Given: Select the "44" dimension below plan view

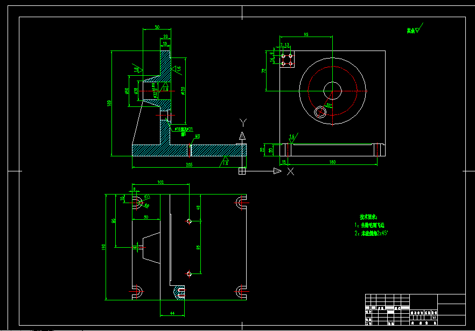Looking at the screenshot, I should [172, 313].
